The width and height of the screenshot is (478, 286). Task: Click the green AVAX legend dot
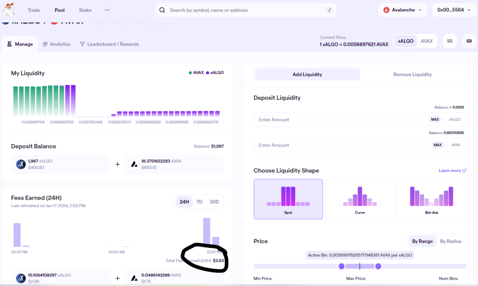click(190, 73)
